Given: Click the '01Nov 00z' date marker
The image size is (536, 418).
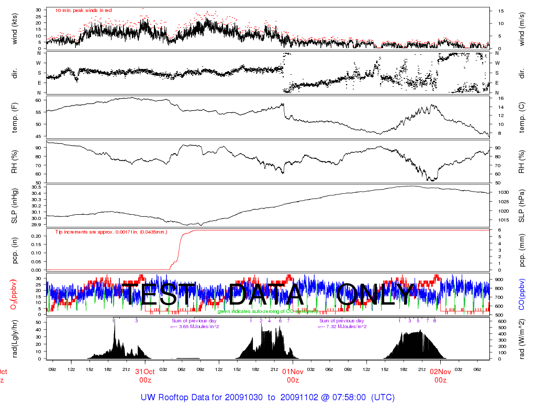Looking at the screenshot, I should pos(293,376).
